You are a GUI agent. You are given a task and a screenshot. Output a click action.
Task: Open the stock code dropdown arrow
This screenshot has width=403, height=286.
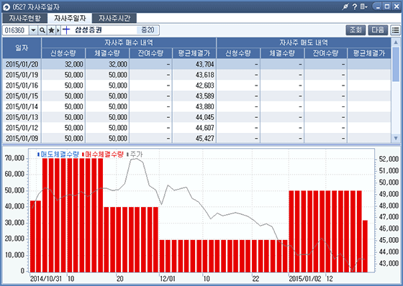33,30
